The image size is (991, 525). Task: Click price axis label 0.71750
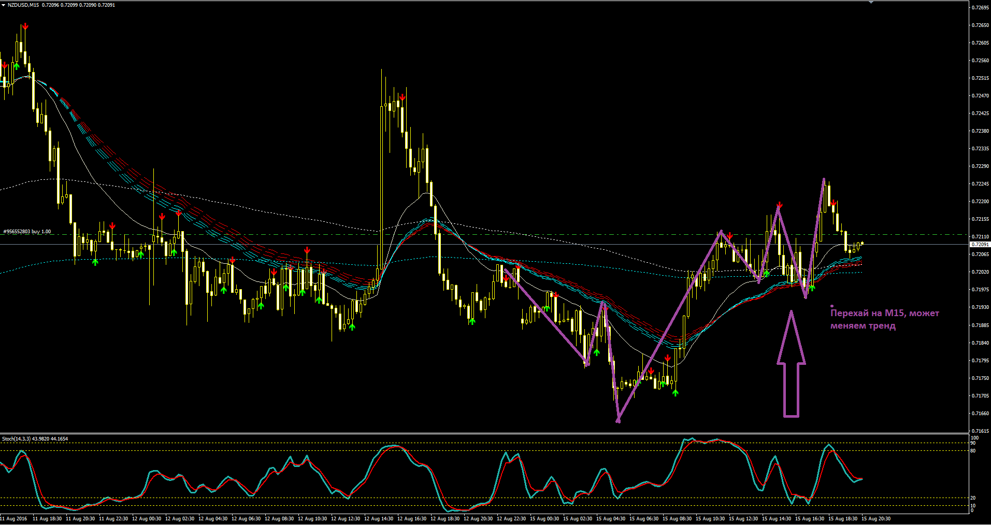click(x=980, y=378)
